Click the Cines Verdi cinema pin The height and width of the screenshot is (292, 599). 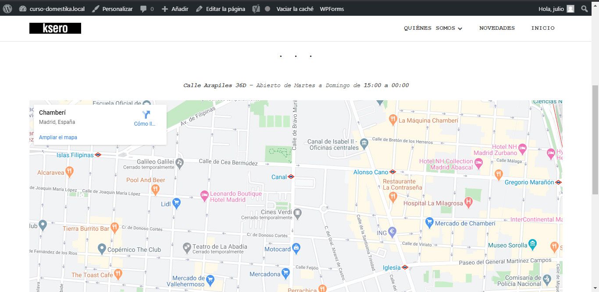pos(298,213)
